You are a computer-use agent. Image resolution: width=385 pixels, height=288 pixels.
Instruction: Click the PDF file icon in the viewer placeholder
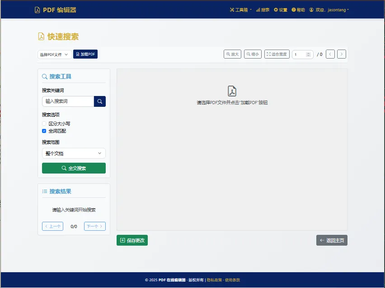pyautogui.click(x=232, y=91)
